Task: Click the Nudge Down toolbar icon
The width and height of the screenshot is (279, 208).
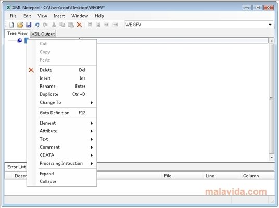Action: click(x=98, y=25)
